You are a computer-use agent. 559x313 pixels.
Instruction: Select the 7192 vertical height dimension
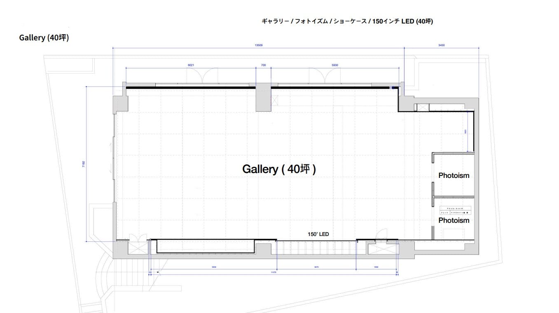(x=84, y=164)
